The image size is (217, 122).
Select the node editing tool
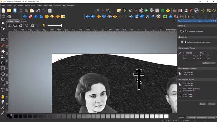(x=3, y=28)
